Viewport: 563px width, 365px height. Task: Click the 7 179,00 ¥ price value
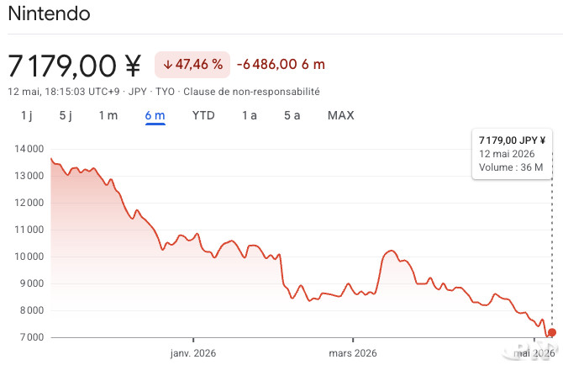coord(74,66)
